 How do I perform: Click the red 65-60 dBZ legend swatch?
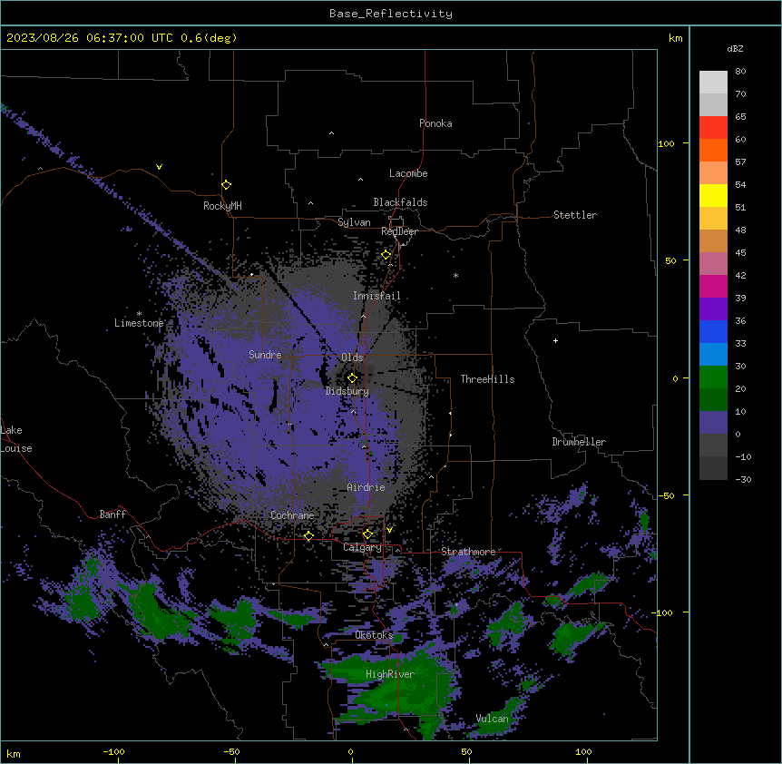[x=713, y=128]
